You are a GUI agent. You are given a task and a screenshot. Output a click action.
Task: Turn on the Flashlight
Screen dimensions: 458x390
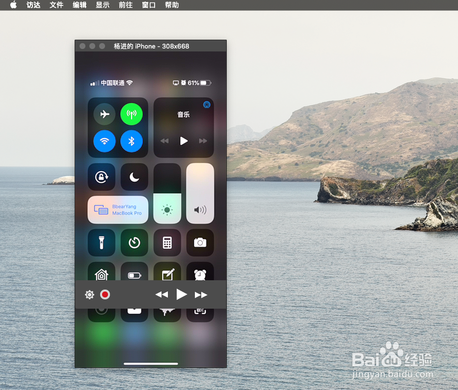[x=101, y=243]
